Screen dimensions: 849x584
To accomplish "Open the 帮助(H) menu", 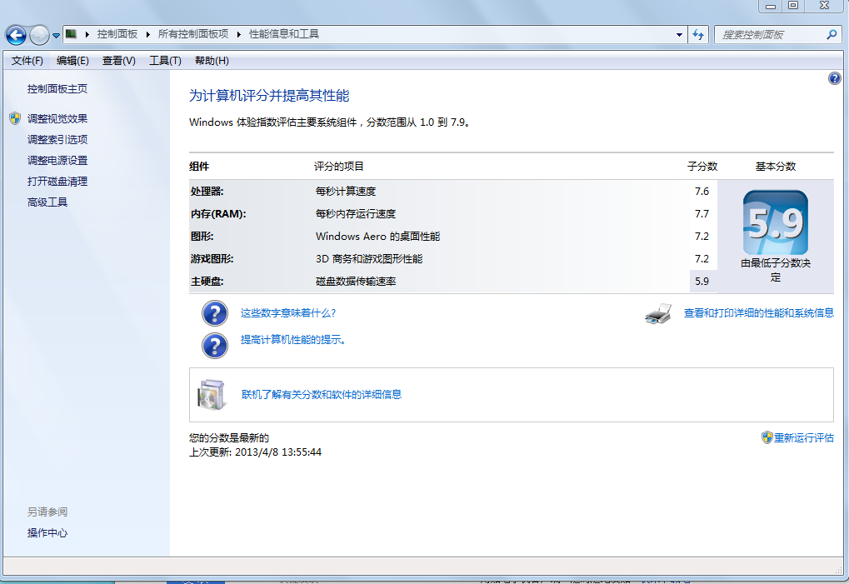I will 212,61.
